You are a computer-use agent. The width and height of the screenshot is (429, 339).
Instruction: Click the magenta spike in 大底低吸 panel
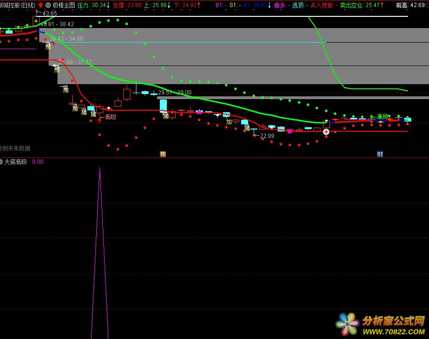click(100, 252)
